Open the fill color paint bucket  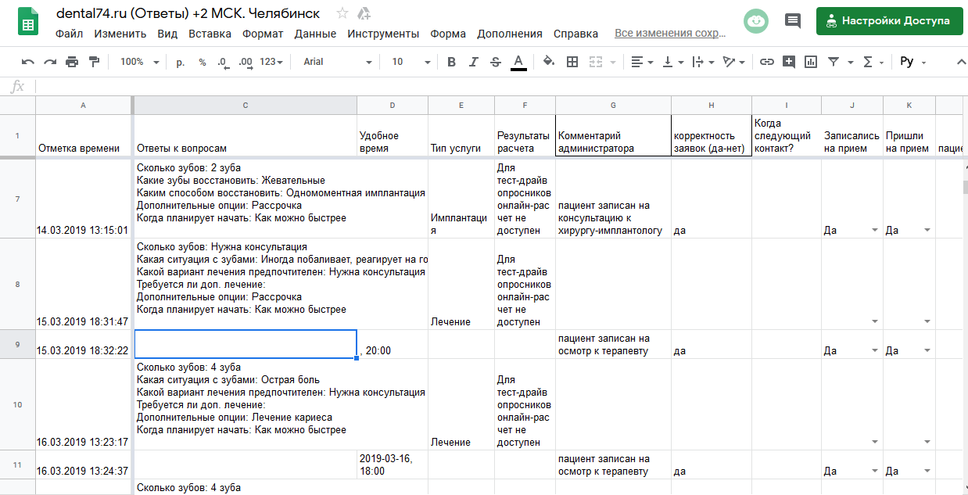coord(549,62)
